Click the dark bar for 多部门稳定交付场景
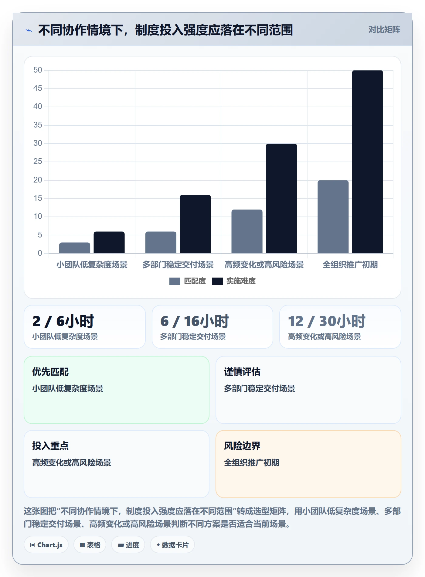 (x=195, y=224)
